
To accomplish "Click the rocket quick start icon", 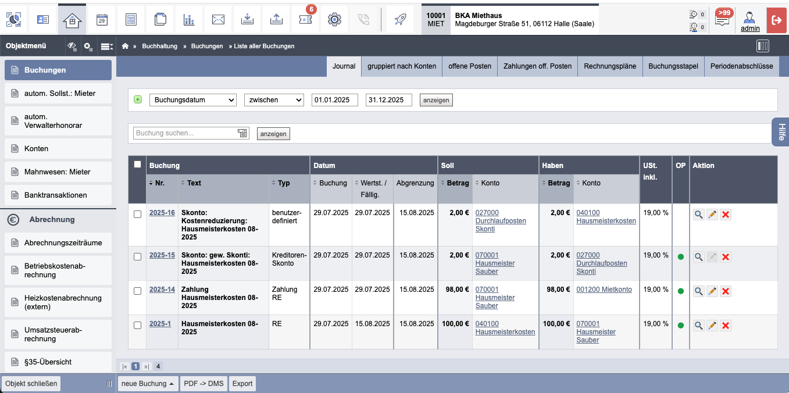I will tap(400, 20).
